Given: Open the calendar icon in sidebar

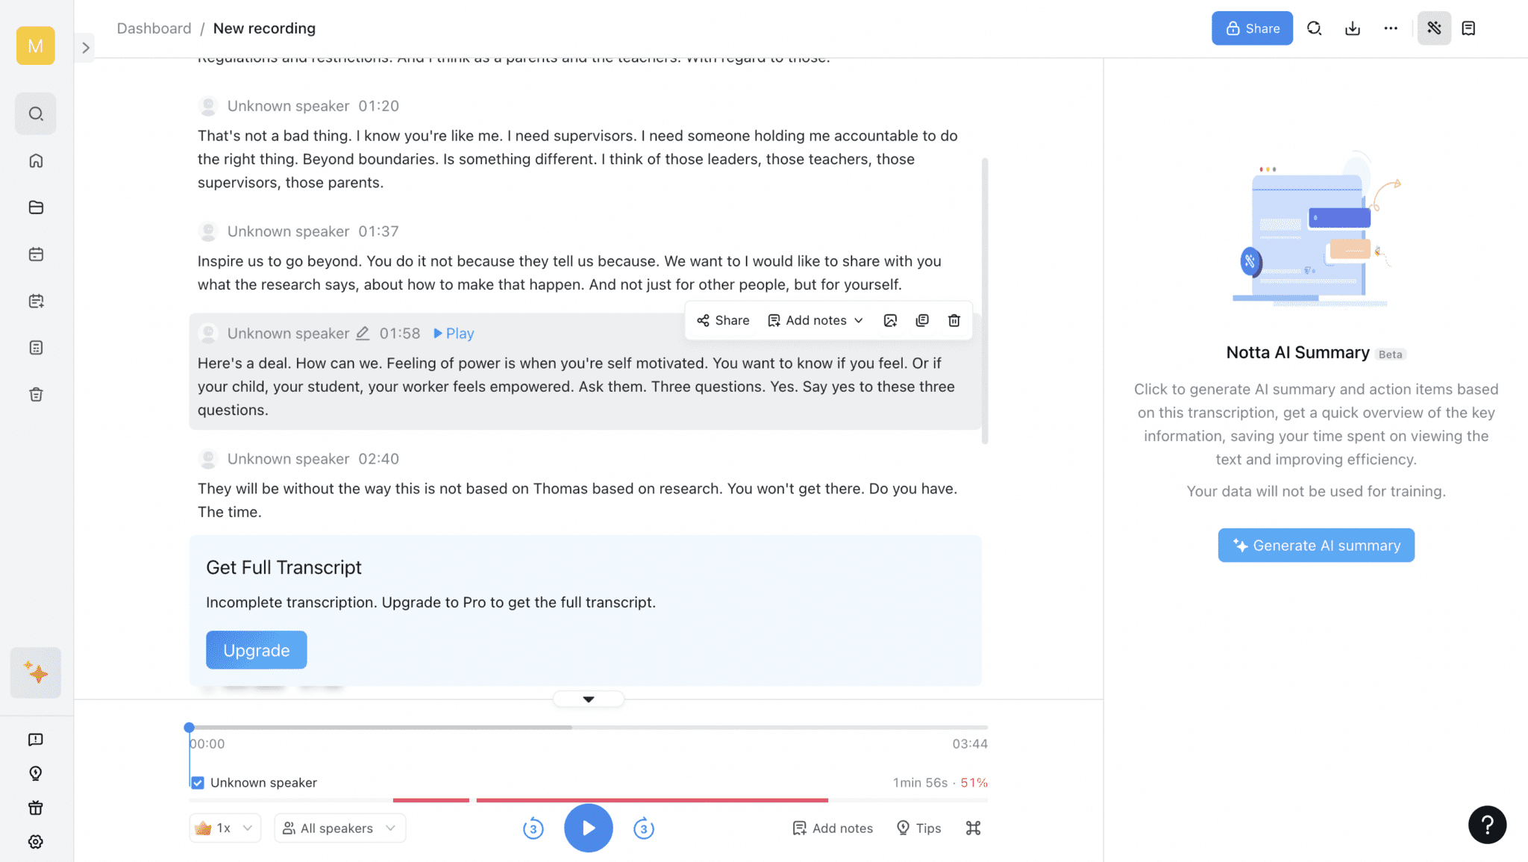Looking at the screenshot, I should point(35,254).
